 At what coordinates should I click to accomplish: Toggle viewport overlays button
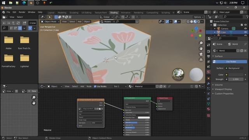pos(175,22)
